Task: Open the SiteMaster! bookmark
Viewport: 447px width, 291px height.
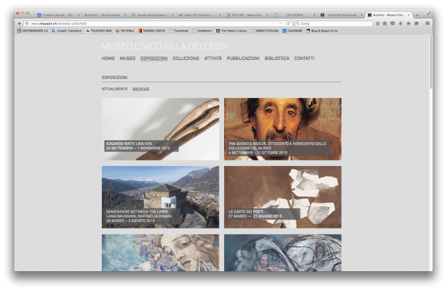Action: [202, 31]
